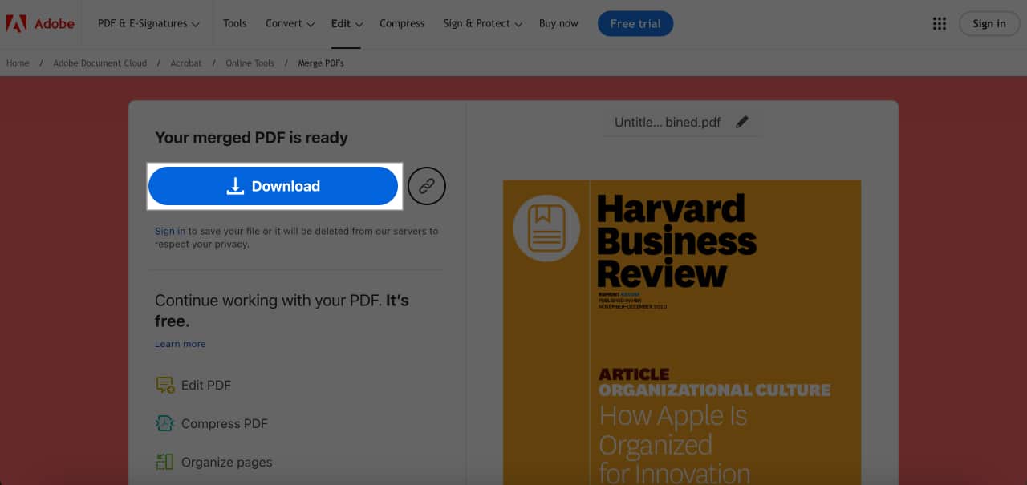Open the Learn more link

coord(181,344)
